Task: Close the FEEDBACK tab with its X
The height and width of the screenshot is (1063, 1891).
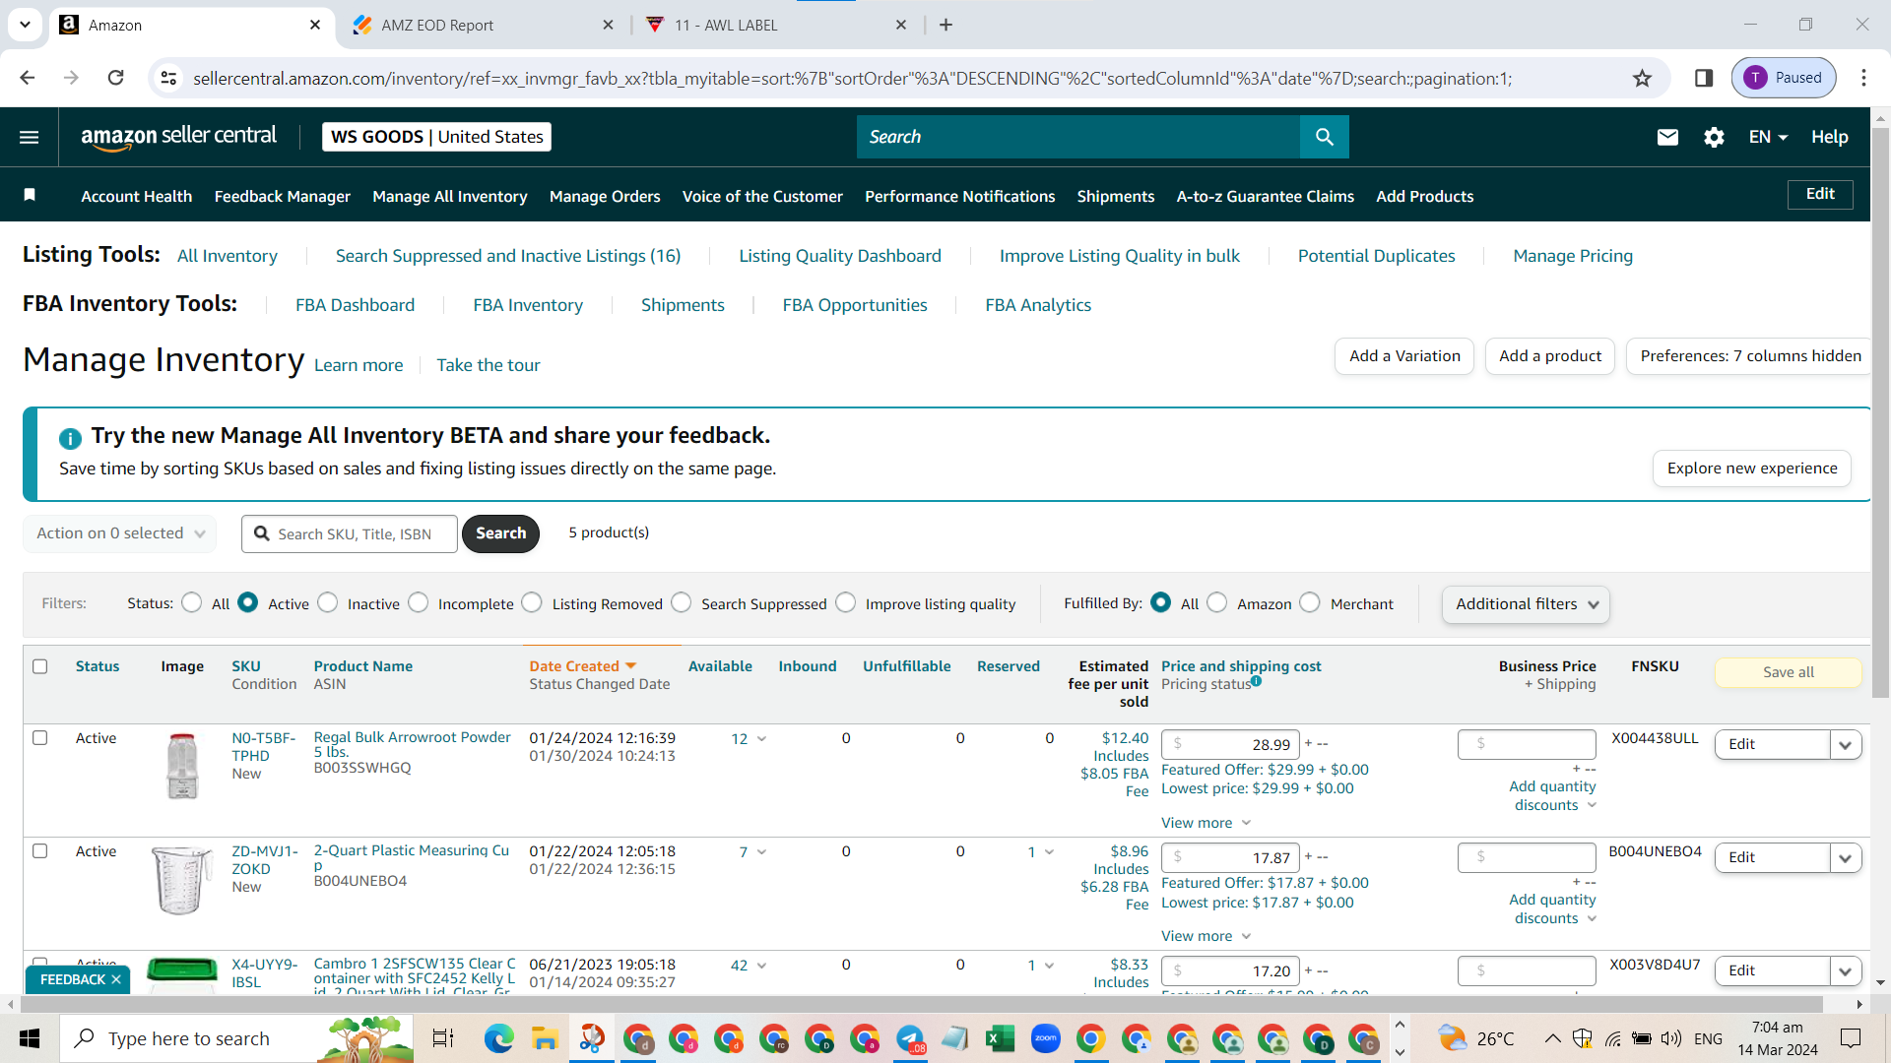Action: pyautogui.click(x=116, y=979)
